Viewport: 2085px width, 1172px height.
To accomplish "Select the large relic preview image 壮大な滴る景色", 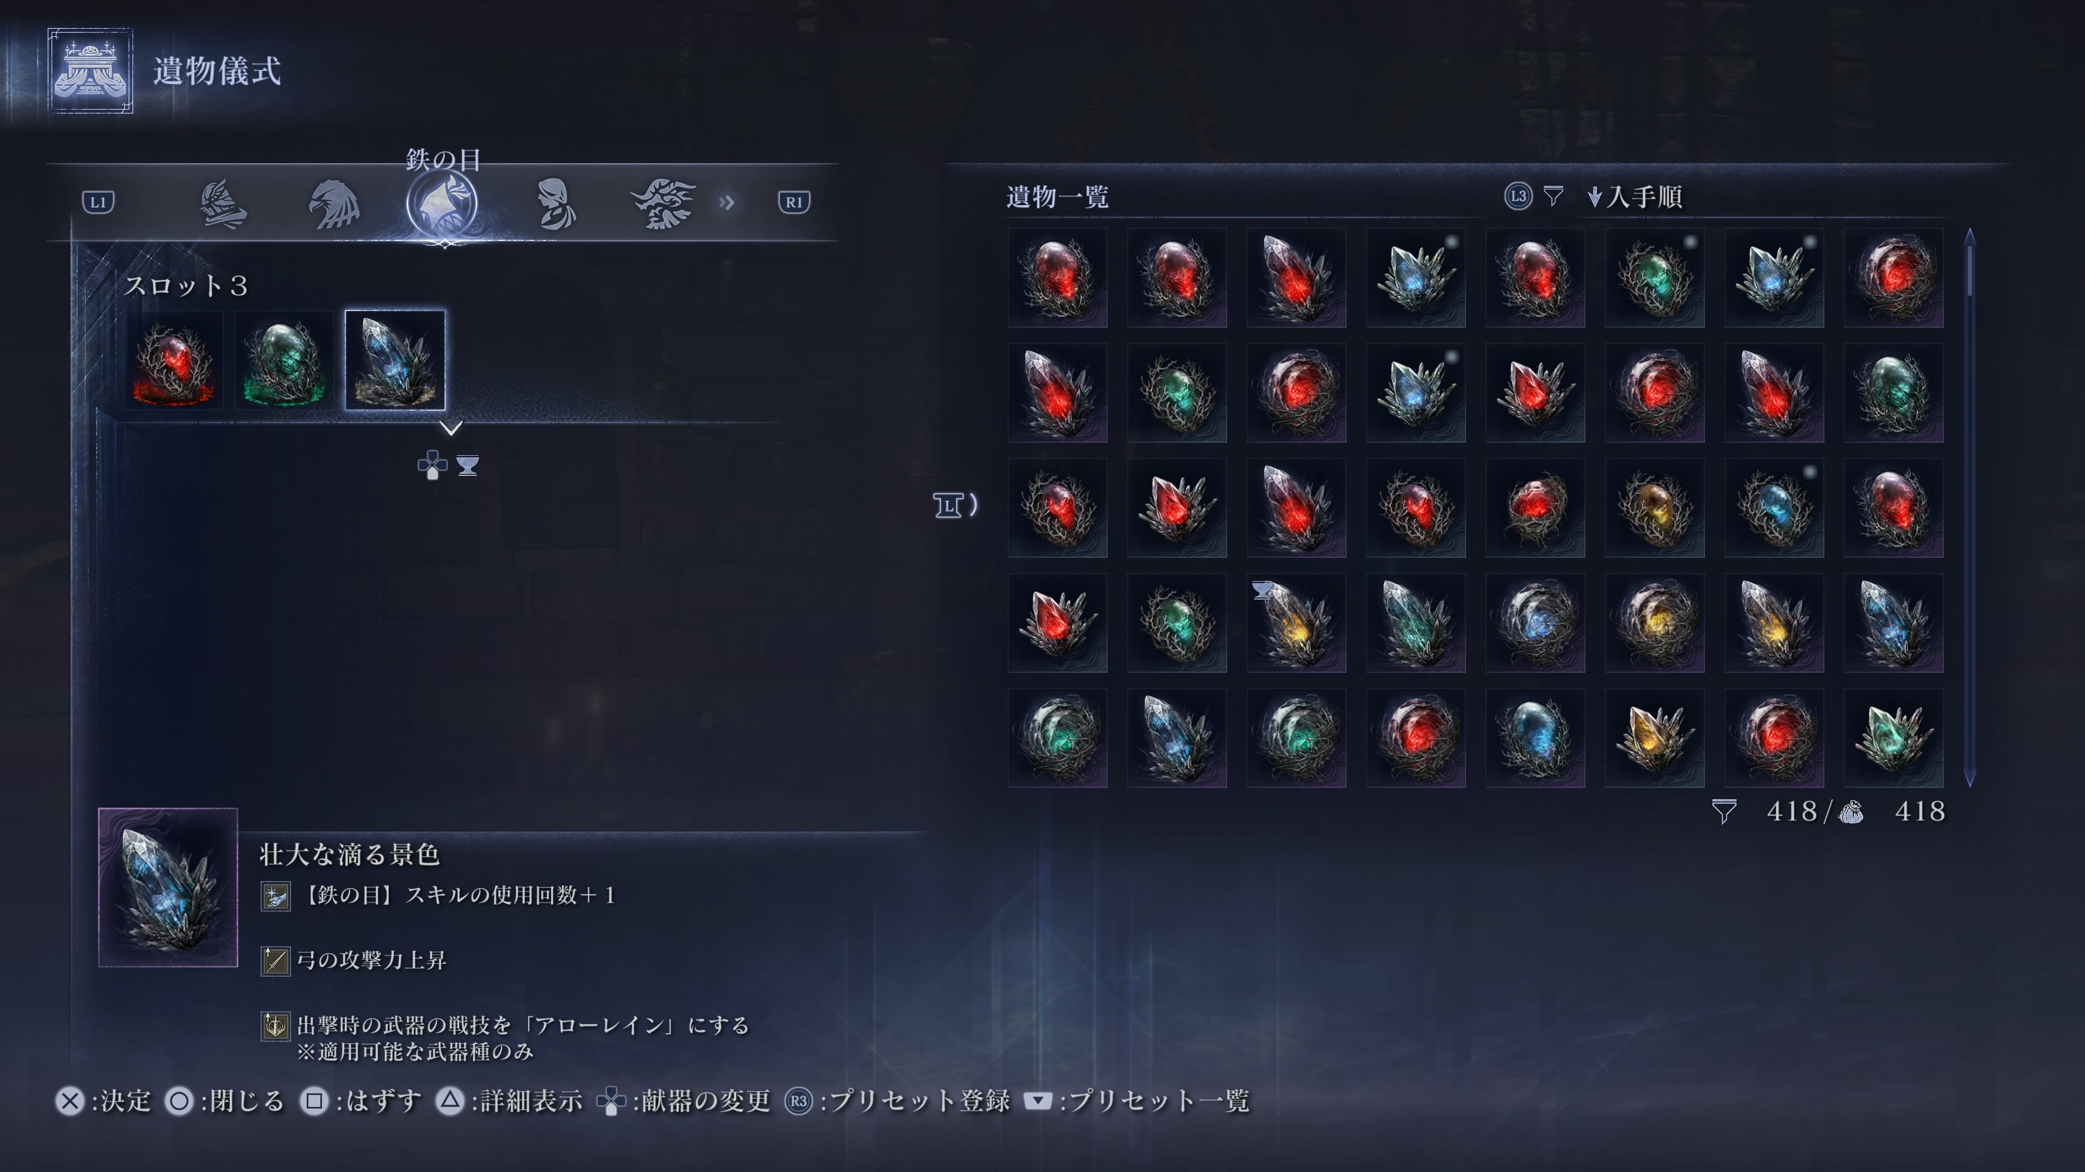I will coord(168,887).
